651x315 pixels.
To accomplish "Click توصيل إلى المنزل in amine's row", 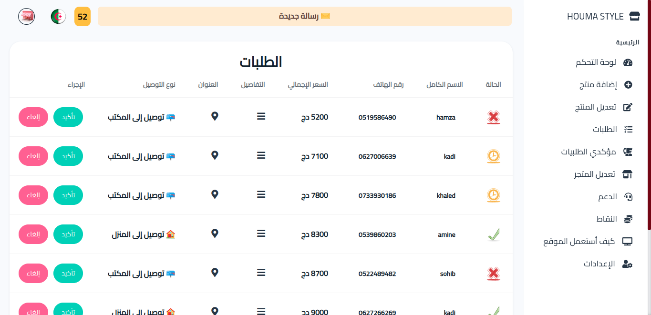I will 144,234.
